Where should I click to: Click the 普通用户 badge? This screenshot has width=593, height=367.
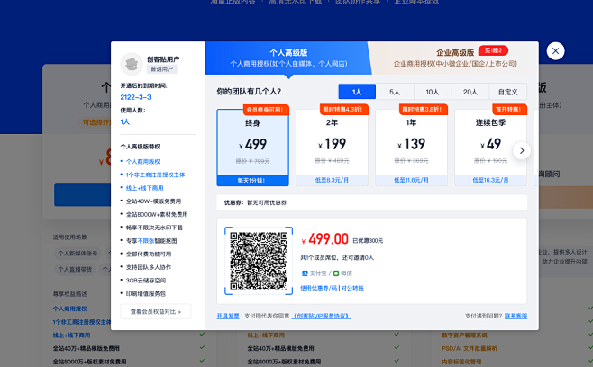(x=162, y=69)
